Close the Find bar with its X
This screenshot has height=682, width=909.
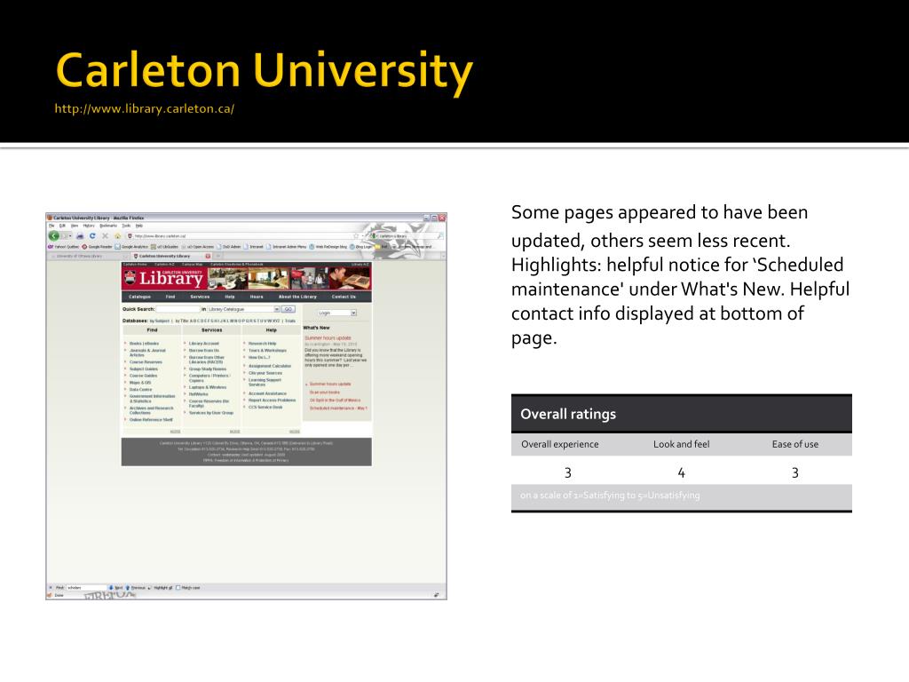click(51, 588)
